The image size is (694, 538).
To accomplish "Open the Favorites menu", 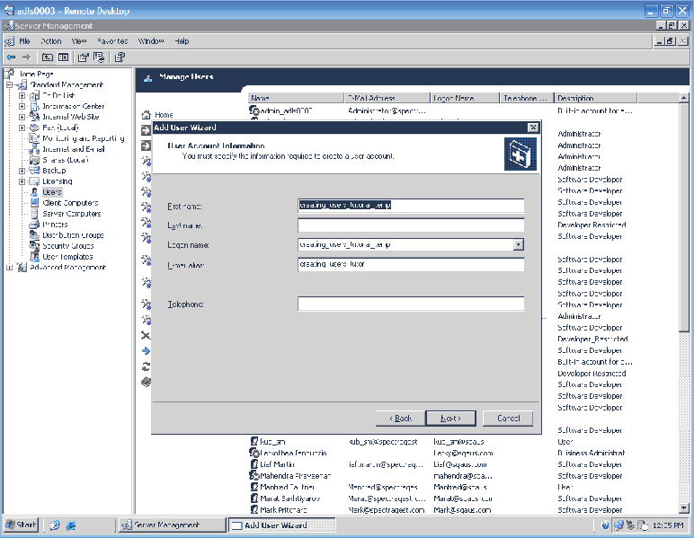I will point(112,41).
